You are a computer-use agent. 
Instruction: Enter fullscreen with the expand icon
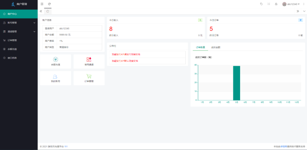tap(269, 4)
